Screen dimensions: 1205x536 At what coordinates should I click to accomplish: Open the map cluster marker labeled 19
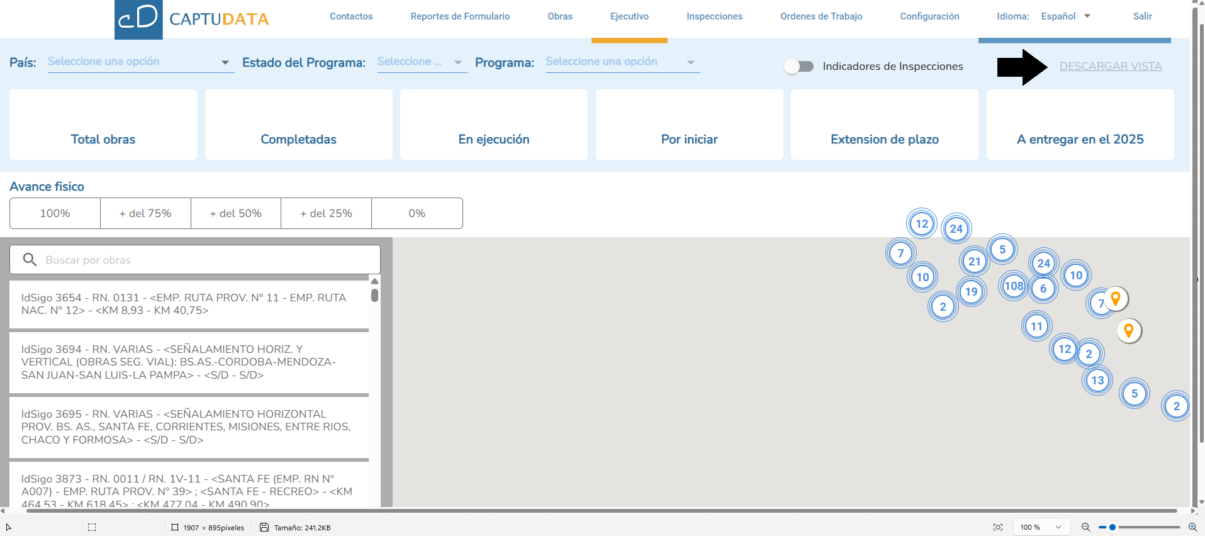pos(971,292)
